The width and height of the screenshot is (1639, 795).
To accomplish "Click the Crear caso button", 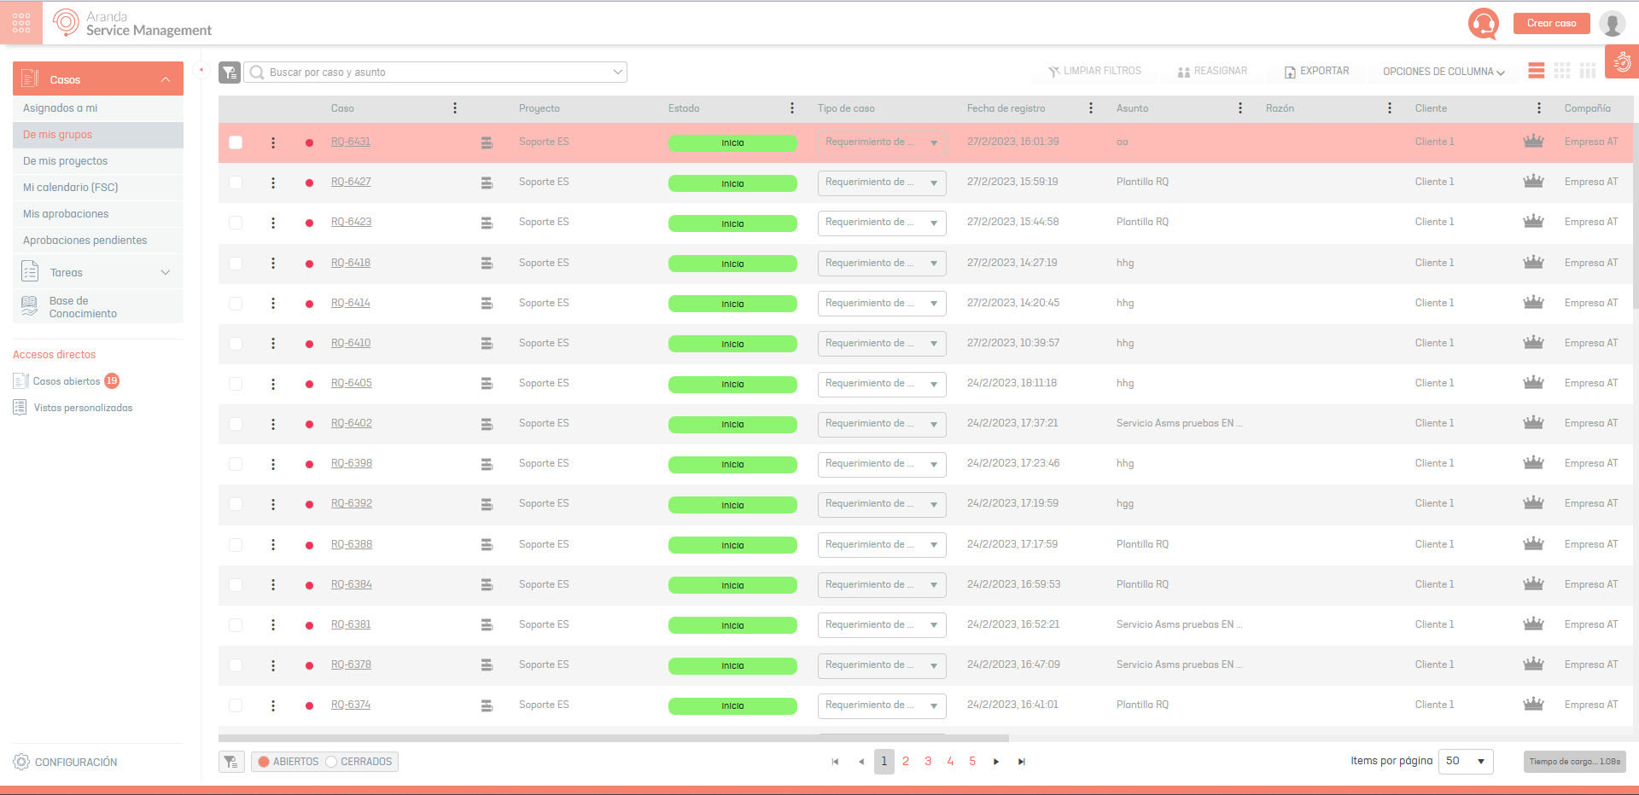I will [x=1551, y=23].
